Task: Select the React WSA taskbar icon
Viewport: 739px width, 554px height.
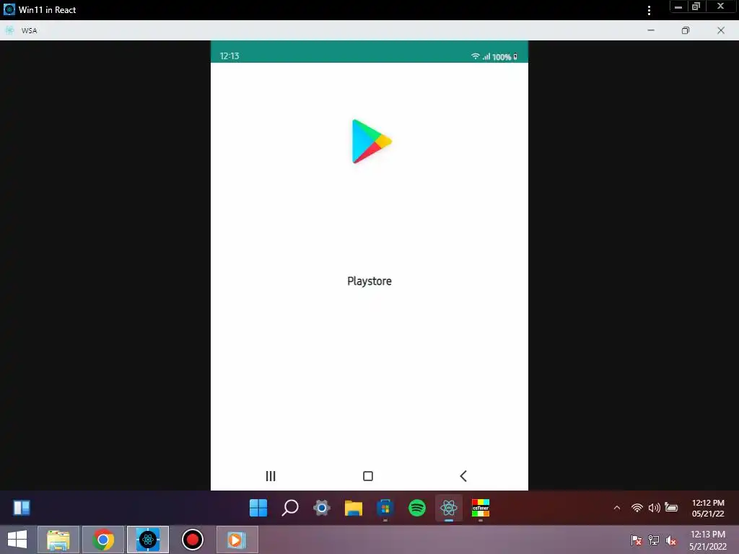Action: pos(449,508)
